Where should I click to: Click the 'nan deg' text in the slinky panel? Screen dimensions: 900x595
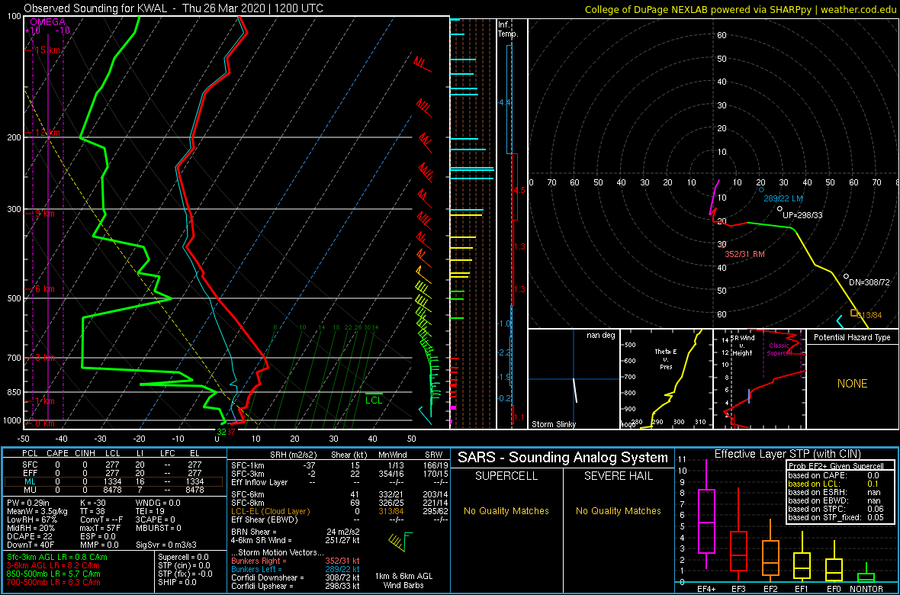click(x=599, y=335)
